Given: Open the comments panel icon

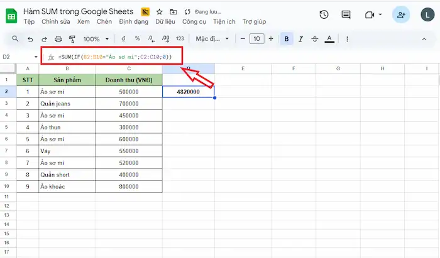Looking at the screenshot, I should pyautogui.click(x=346, y=14).
